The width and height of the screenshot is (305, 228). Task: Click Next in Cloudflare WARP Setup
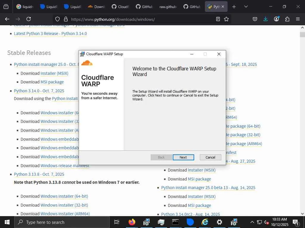183,157
